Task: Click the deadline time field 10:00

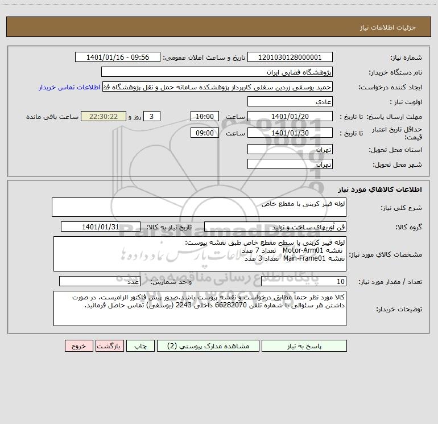Action: pos(204,116)
